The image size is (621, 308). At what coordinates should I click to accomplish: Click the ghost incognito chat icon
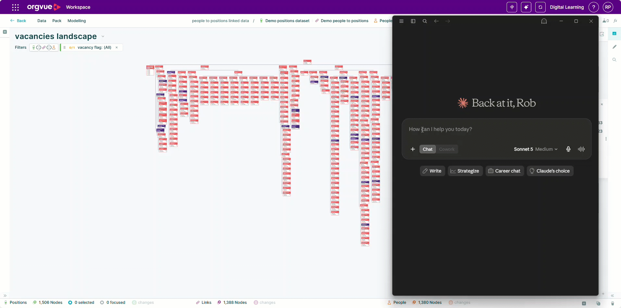tap(544, 21)
